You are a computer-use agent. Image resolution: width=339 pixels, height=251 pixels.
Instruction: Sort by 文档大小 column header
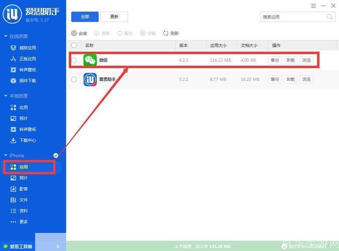click(249, 45)
